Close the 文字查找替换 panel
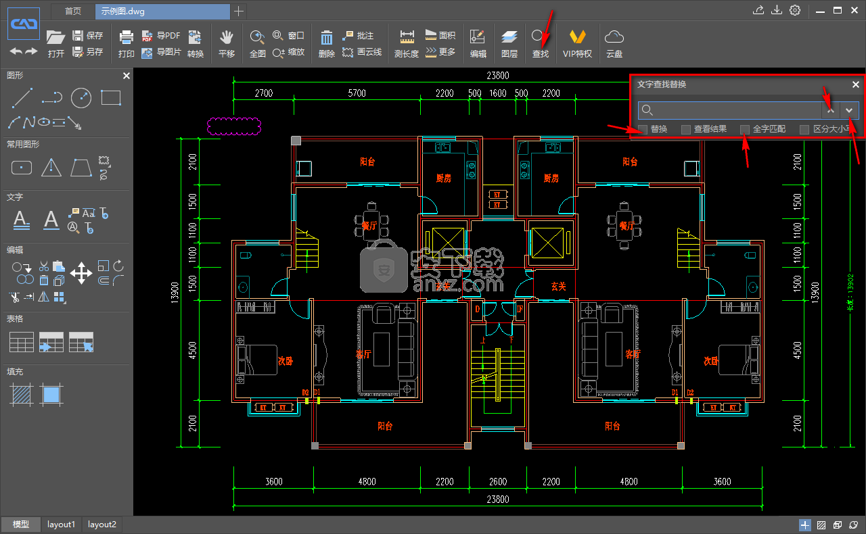The height and width of the screenshot is (534, 866). (x=855, y=84)
